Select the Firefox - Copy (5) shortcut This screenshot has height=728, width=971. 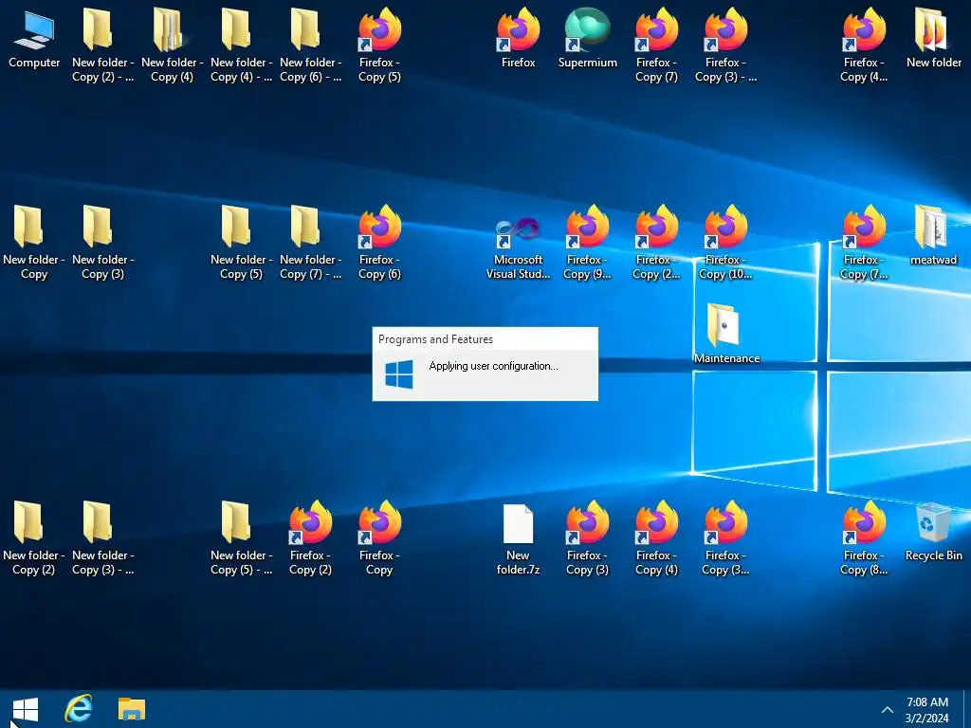379,46
